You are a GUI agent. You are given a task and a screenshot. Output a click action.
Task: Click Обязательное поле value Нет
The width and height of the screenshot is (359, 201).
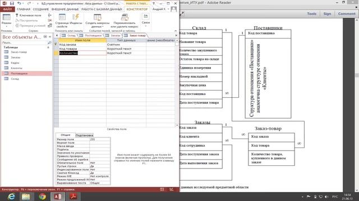pos(100,163)
